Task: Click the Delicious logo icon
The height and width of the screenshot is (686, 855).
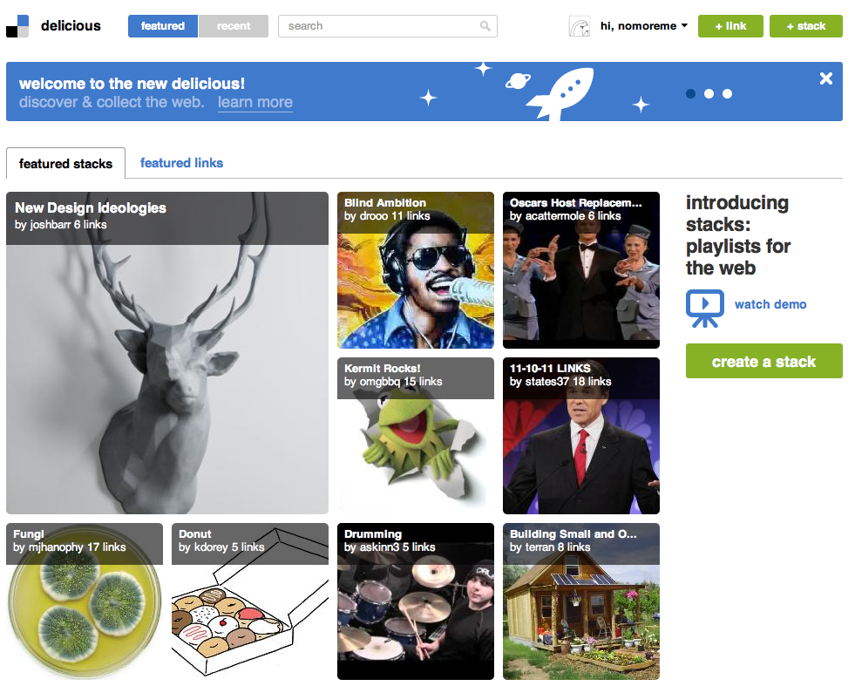Action: pyautogui.click(x=17, y=26)
